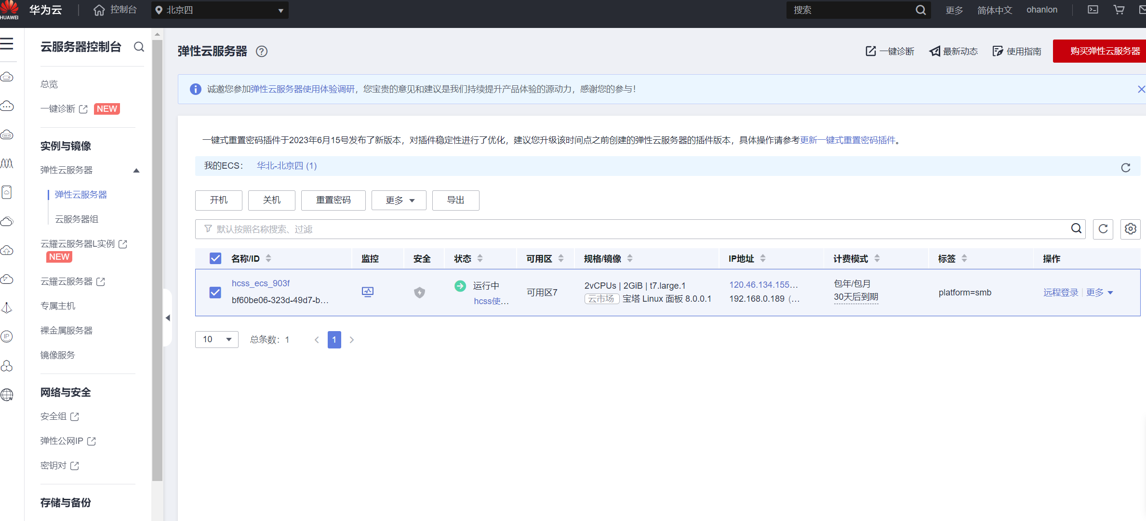Open the 更多 batch actions dropdown
This screenshot has height=521, width=1146.
coord(399,200)
